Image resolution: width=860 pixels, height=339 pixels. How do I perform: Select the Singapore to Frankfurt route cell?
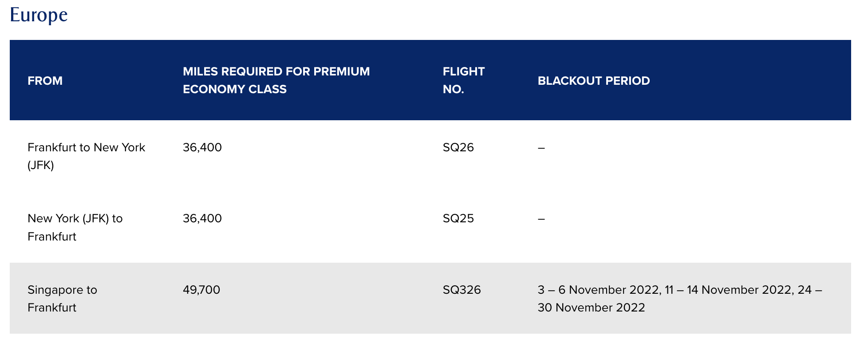coord(62,299)
